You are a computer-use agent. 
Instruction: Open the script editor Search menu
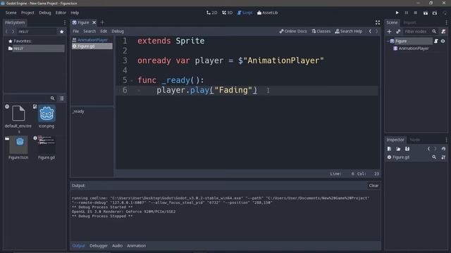click(89, 31)
